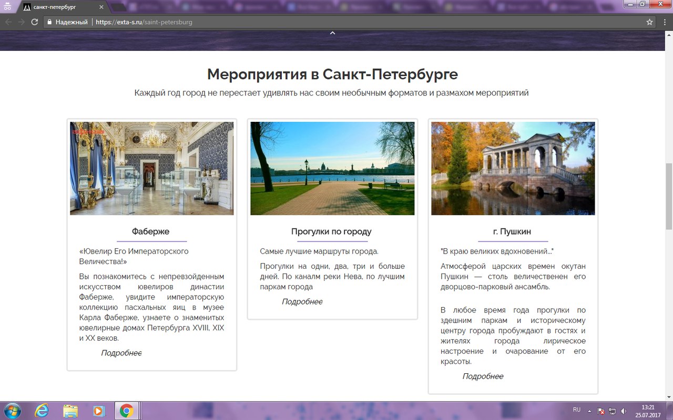Open the riverside park walkway photo
This screenshot has height=420, width=673.
332,169
